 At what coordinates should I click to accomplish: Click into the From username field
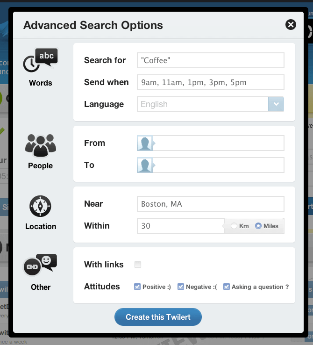click(x=219, y=143)
